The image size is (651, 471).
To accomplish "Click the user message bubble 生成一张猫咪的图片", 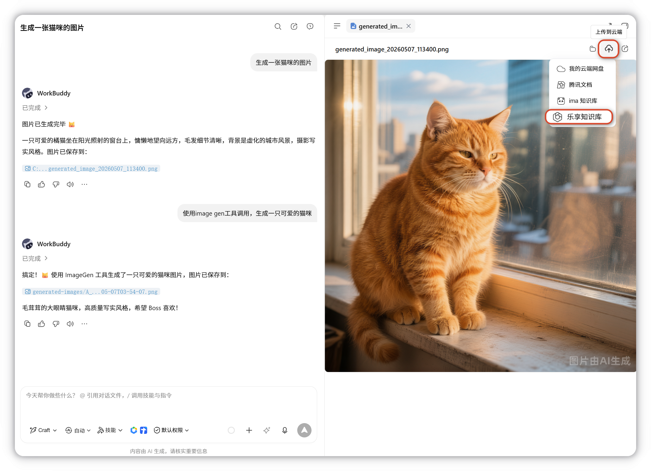I will [284, 62].
